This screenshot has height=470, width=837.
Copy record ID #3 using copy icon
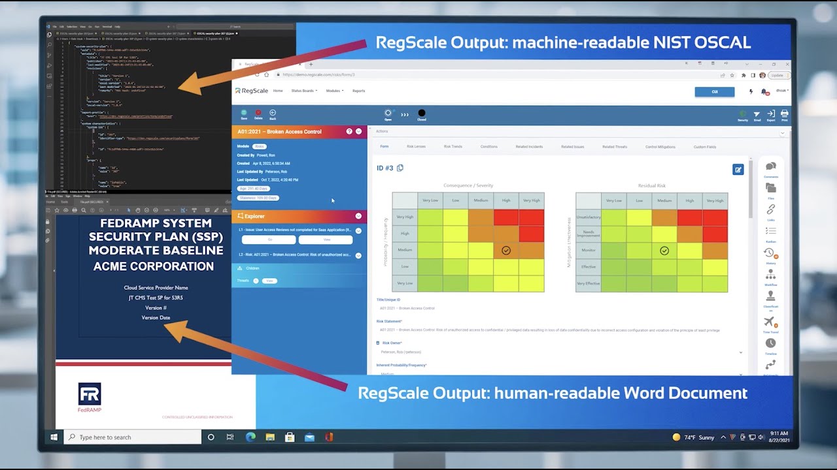coord(400,168)
